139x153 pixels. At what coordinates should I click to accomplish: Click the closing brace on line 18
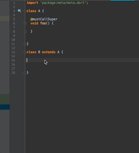pos(28,73)
